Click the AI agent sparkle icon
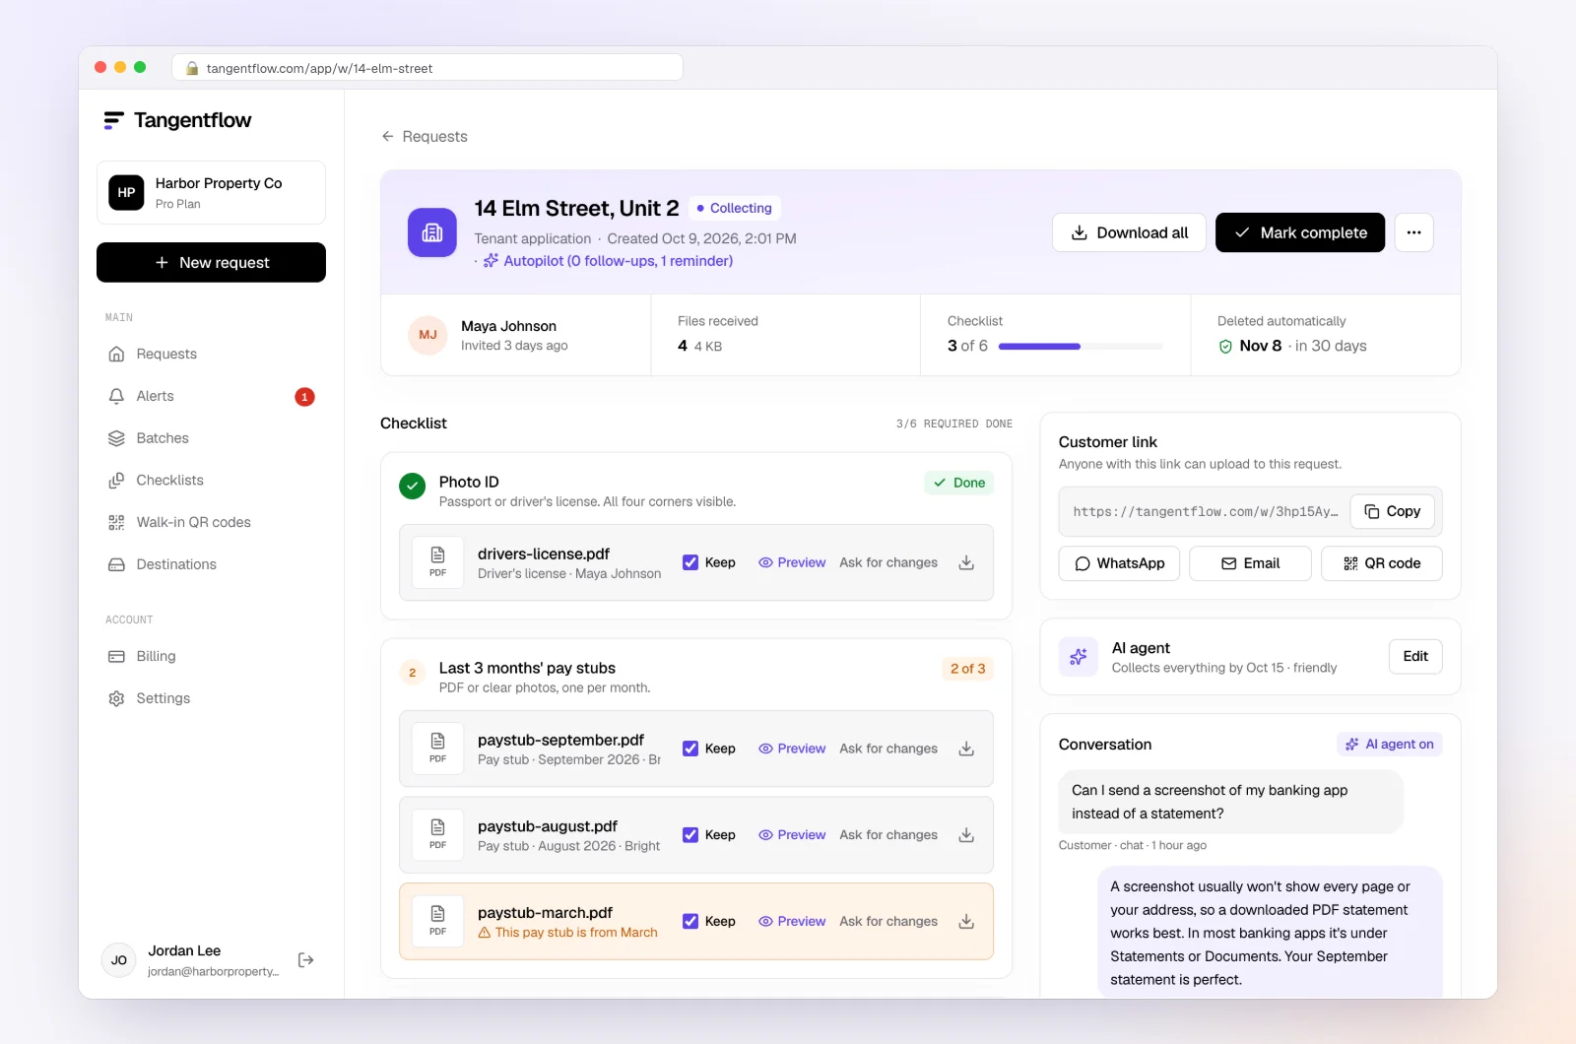 (x=1079, y=657)
